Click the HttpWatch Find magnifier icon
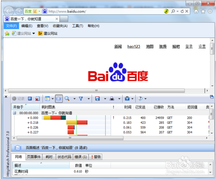 click(x=67, y=99)
